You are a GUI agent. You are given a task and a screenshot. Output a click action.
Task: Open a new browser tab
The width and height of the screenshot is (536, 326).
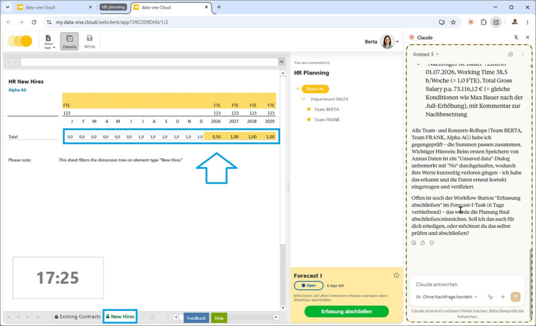(219, 7)
